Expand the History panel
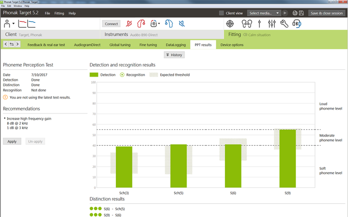This screenshot has height=217, width=348. 174,55
